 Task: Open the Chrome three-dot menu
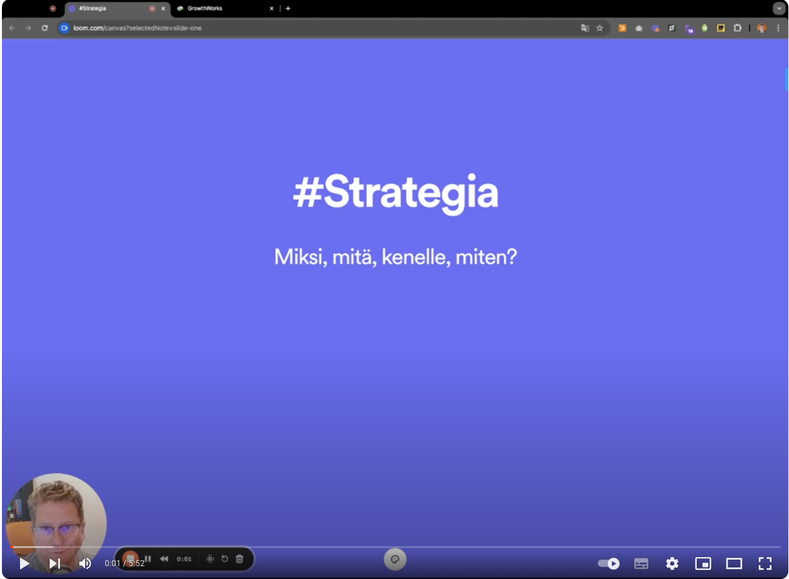coord(778,28)
